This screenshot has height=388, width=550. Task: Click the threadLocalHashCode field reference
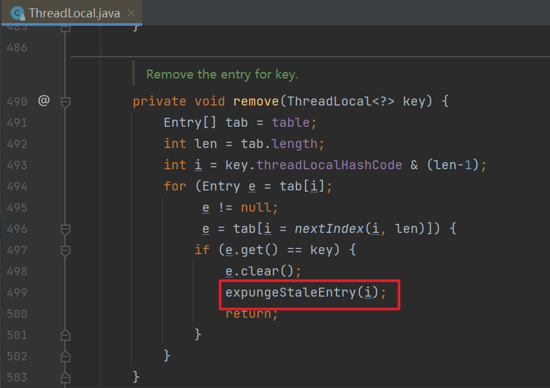click(x=329, y=165)
